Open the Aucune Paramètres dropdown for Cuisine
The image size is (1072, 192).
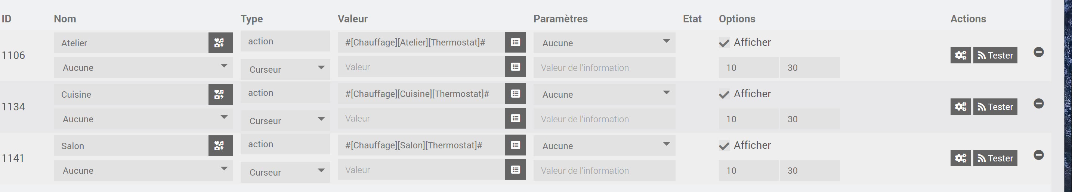[604, 94]
